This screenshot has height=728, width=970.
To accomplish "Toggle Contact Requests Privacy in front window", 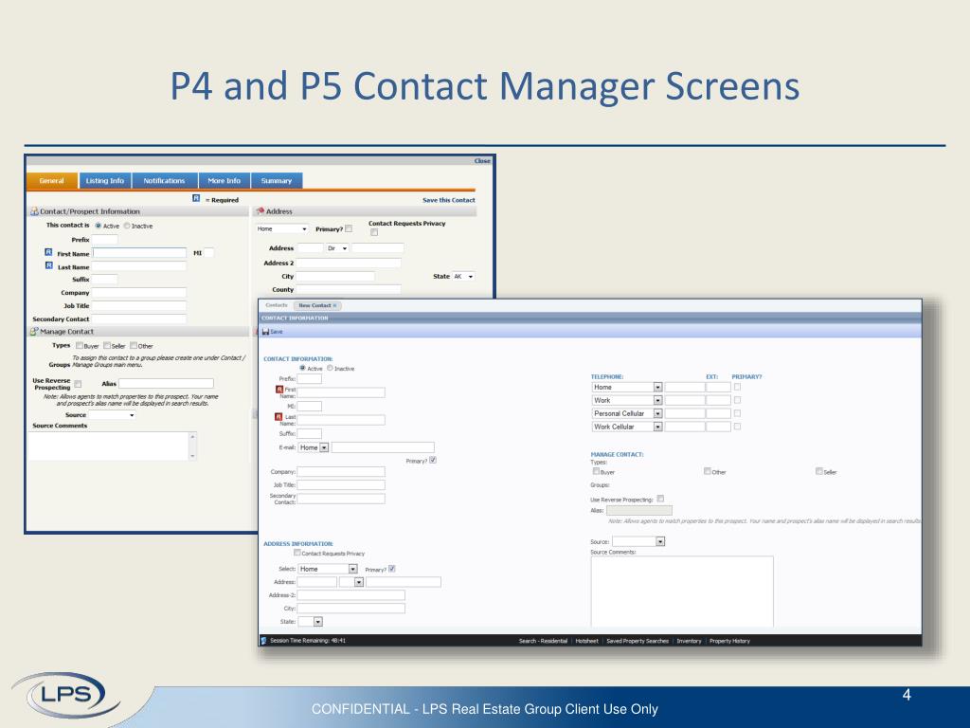I will click(297, 553).
